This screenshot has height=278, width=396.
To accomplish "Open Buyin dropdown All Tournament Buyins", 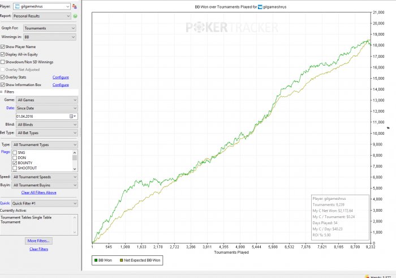I will [45, 185].
